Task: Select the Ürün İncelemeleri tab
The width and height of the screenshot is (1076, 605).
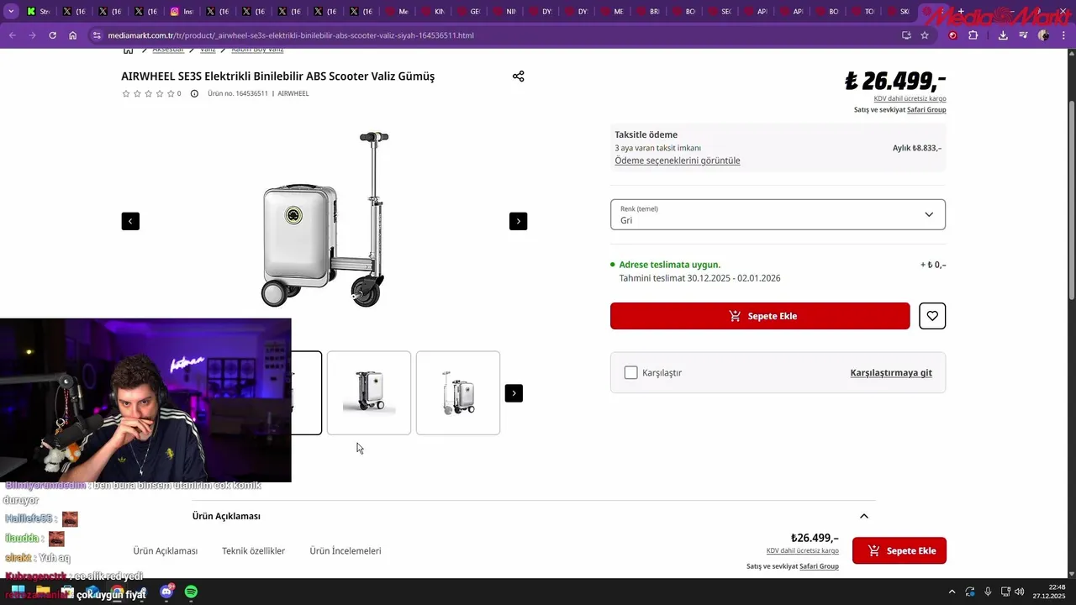Action: (x=345, y=551)
